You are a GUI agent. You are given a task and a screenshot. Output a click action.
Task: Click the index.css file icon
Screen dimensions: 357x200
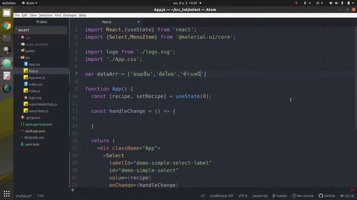26,84
